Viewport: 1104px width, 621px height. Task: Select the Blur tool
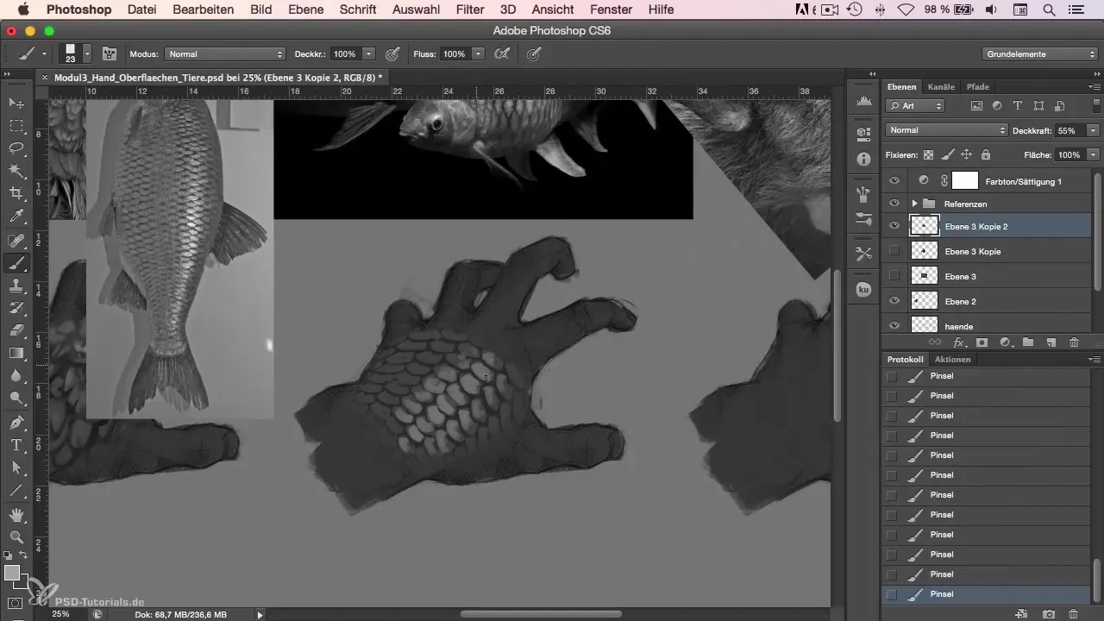click(x=16, y=376)
